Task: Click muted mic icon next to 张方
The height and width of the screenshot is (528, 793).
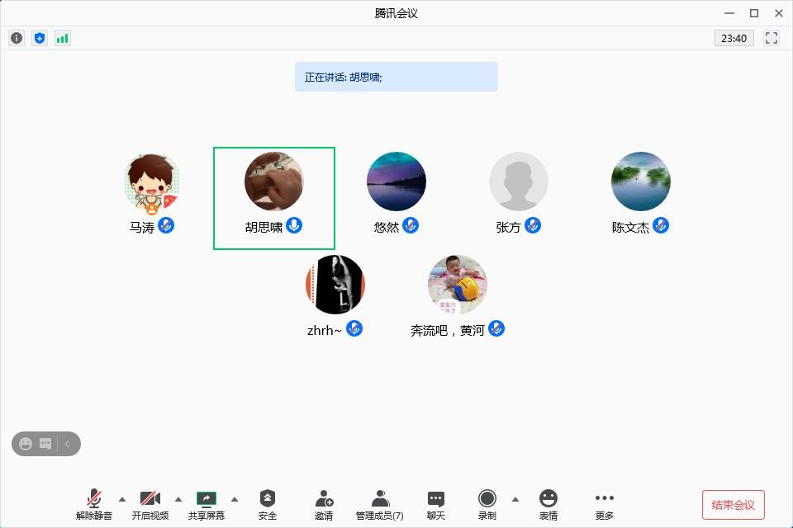Action: pyautogui.click(x=533, y=225)
